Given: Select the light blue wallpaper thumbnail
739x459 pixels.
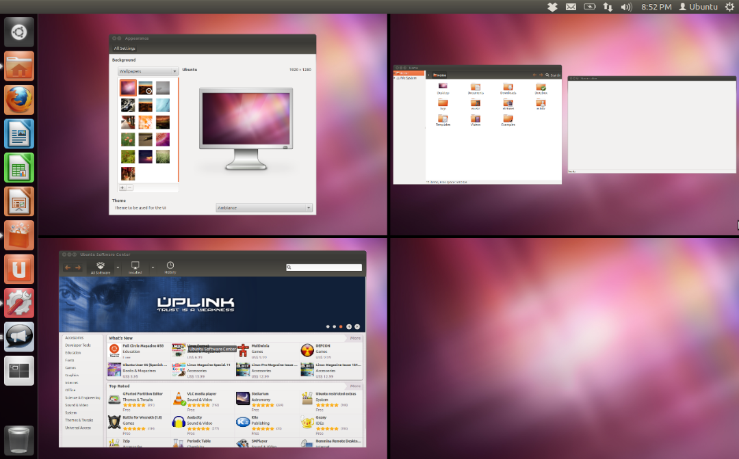Looking at the screenshot, I should click(163, 105).
